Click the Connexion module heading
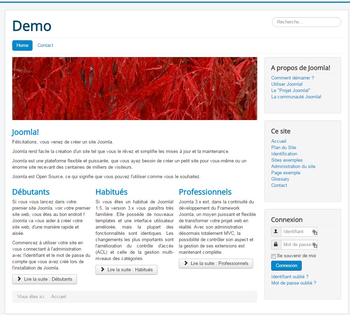This screenshot has height=315, width=350. 287,220
